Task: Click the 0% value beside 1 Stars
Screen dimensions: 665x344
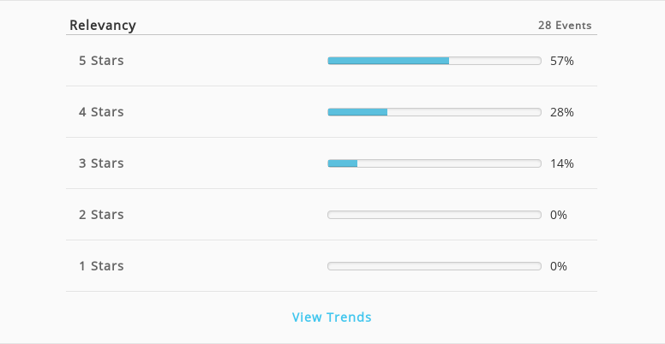Action: 559,266
